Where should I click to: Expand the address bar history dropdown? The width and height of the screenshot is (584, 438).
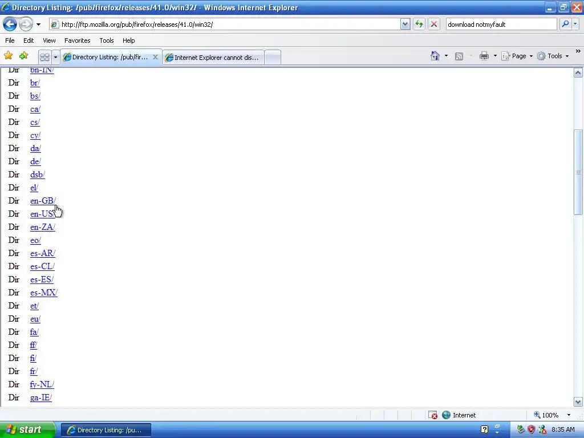[x=405, y=25]
